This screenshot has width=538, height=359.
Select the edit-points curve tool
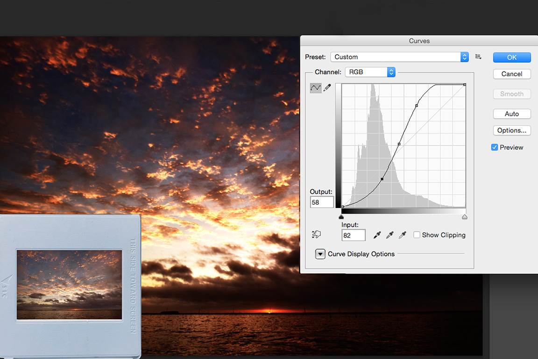pos(316,87)
